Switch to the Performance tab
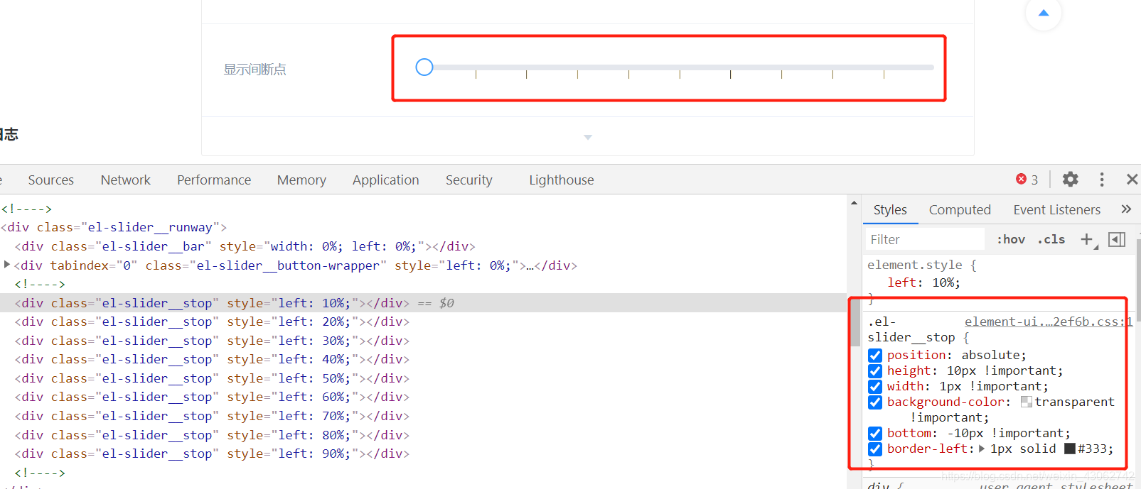 point(214,180)
